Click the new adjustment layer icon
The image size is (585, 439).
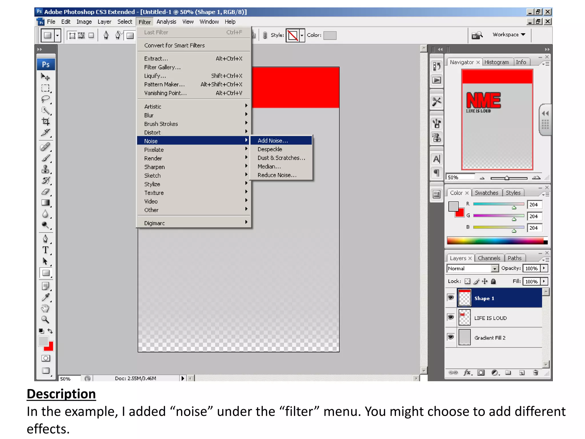495,372
